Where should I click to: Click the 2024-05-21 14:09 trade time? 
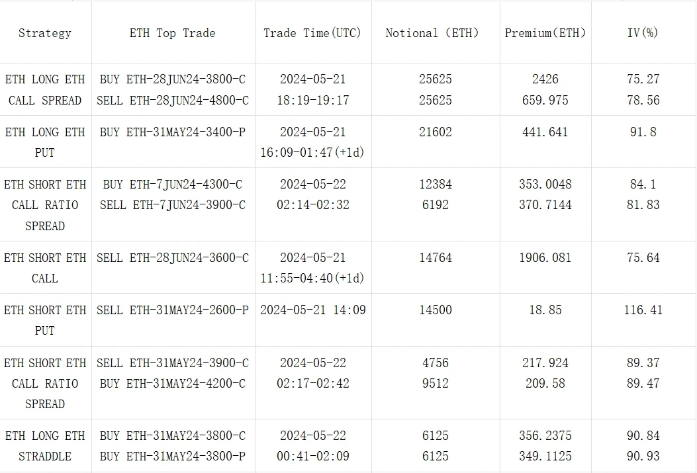pos(312,310)
